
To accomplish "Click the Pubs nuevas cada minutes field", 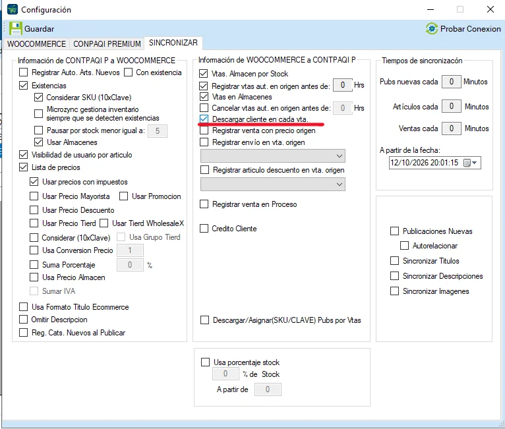I will click(451, 82).
